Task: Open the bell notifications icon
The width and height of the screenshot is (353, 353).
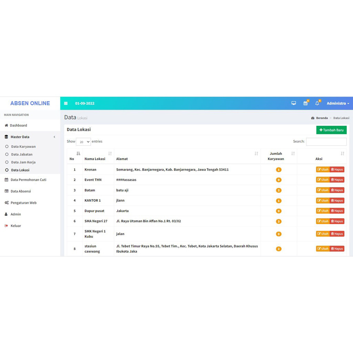Action: tap(317, 103)
